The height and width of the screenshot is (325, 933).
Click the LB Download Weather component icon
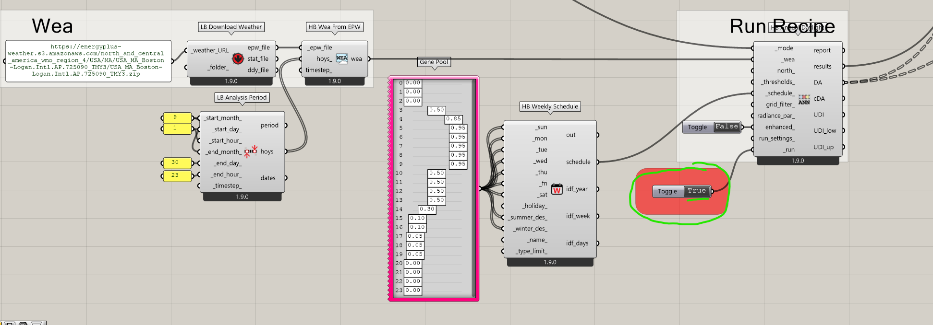coord(238,58)
